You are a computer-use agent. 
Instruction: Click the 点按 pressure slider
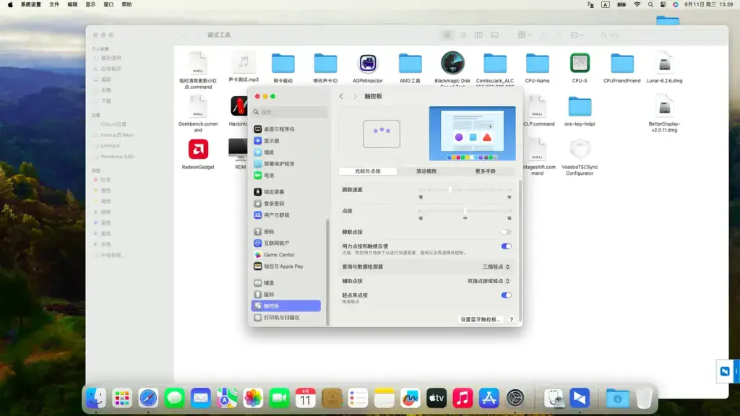465,211
